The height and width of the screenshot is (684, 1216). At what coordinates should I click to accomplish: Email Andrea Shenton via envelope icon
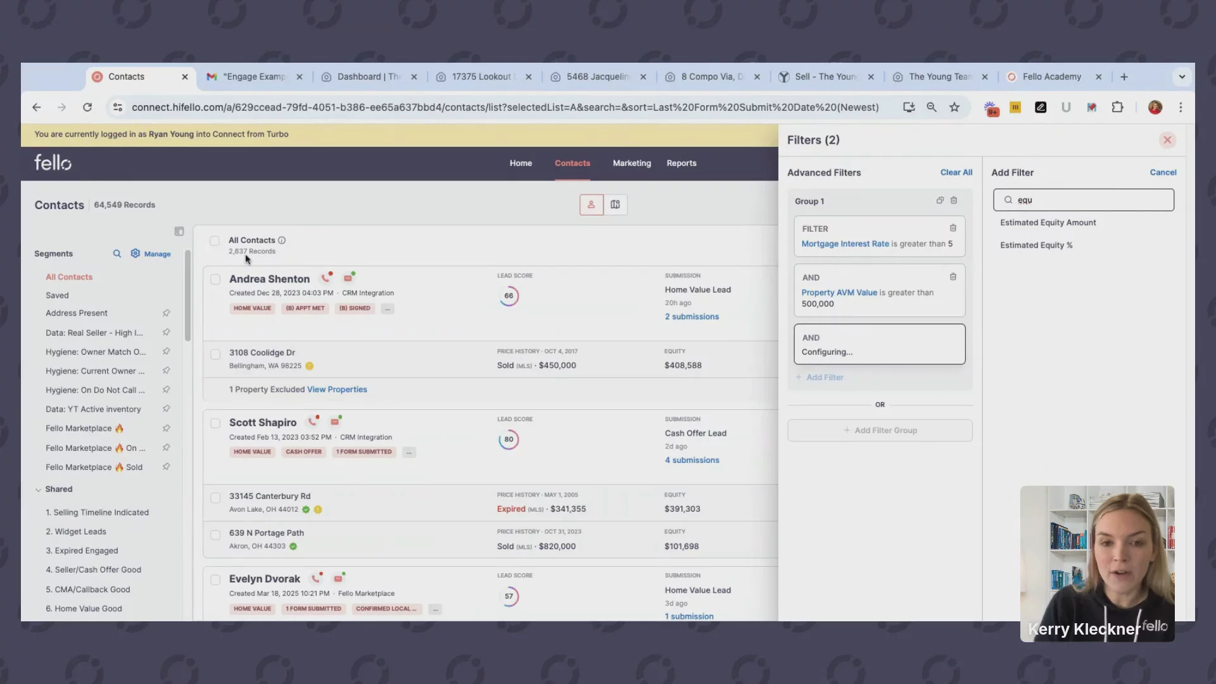tap(348, 278)
